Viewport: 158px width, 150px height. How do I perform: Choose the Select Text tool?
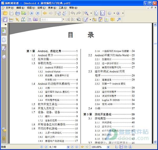[29, 19]
